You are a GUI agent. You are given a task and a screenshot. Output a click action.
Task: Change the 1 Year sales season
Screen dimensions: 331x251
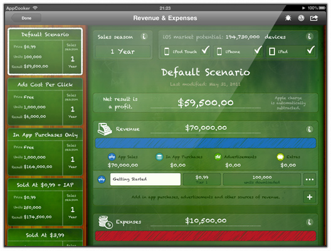(123, 51)
